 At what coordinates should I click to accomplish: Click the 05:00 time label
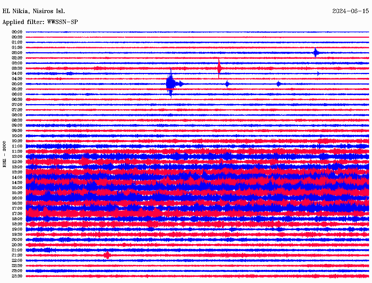pyautogui.click(x=17, y=84)
